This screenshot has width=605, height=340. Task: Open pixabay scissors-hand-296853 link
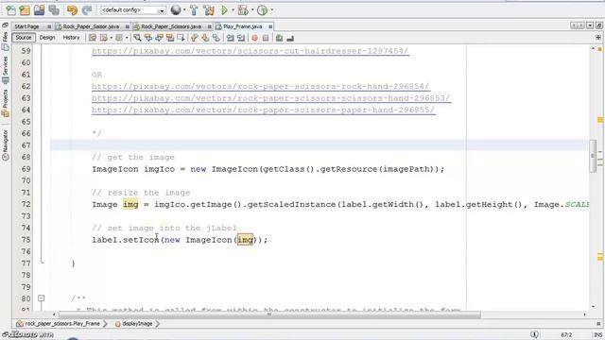click(x=271, y=98)
